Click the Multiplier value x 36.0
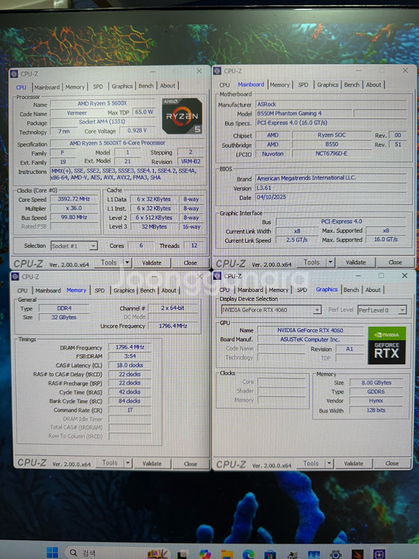Image resolution: width=419 pixels, height=559 pixels. tap(74, 208)
